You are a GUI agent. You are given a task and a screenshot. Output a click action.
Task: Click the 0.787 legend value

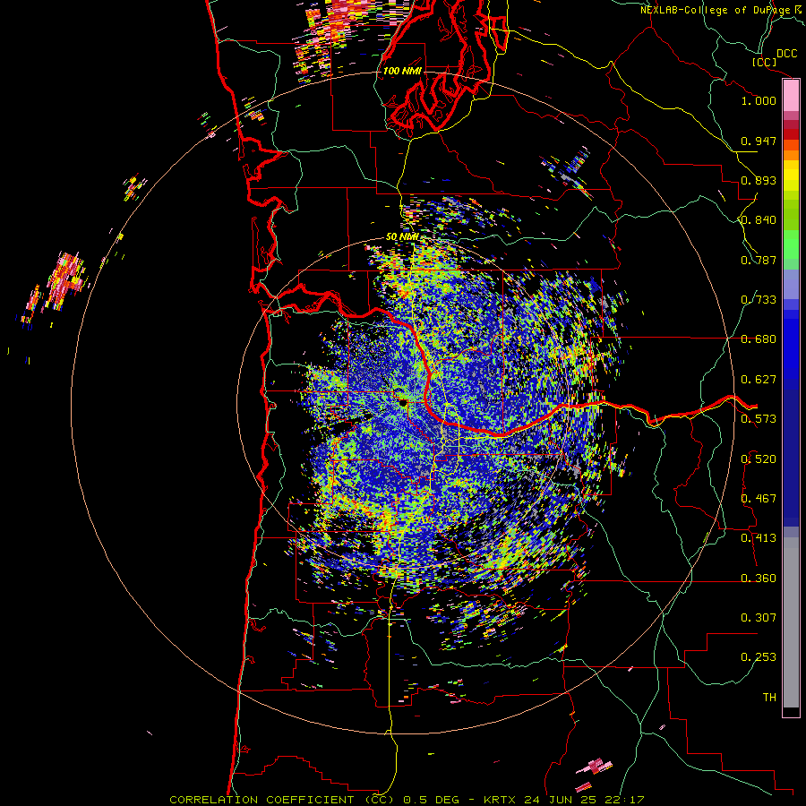point(759,260)
